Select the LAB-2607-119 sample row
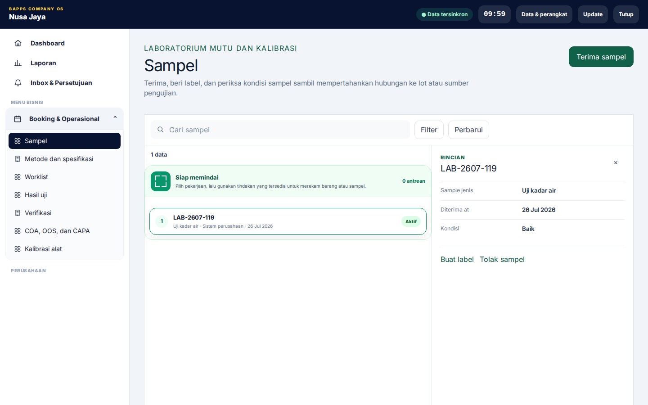Viewport: 648px width, 405px height. point(288,221)
